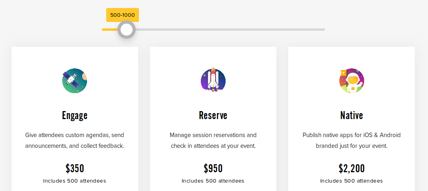The width and height of the screenshot is (428, 191).
Task: Click the Native astronaut icon
Action: (x=352, y=81)
